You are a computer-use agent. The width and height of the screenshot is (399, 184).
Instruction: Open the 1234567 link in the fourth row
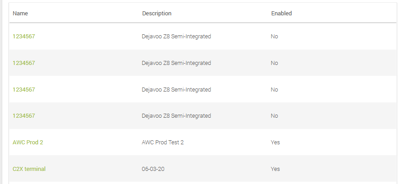[23, 116]
